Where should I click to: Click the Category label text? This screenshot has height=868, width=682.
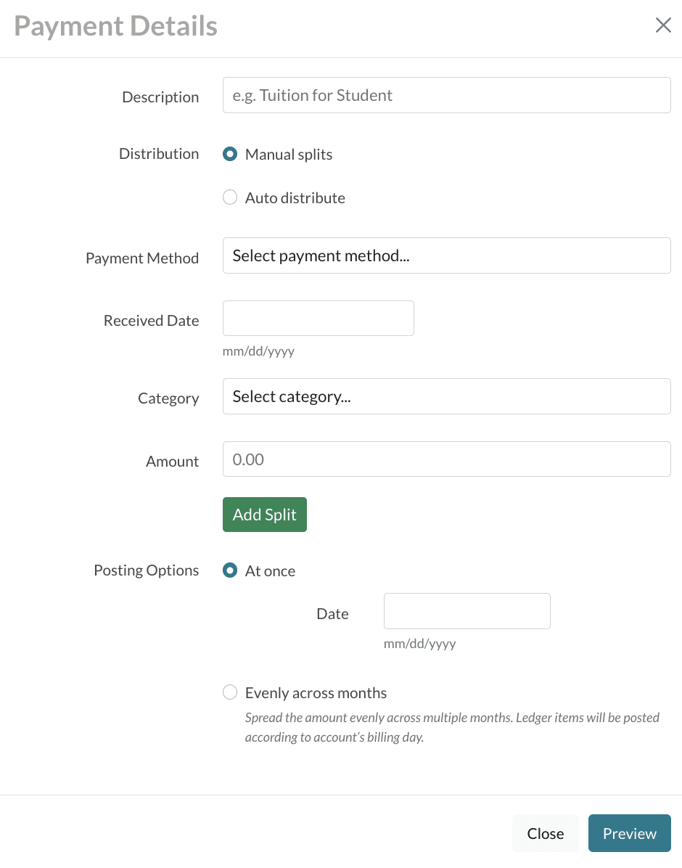[x=168, y=398]
